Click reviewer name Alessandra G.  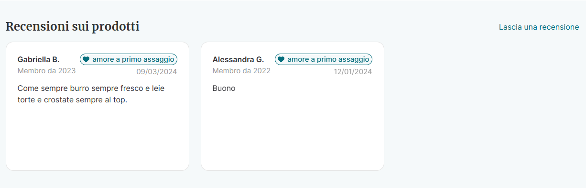pos(238,60)
